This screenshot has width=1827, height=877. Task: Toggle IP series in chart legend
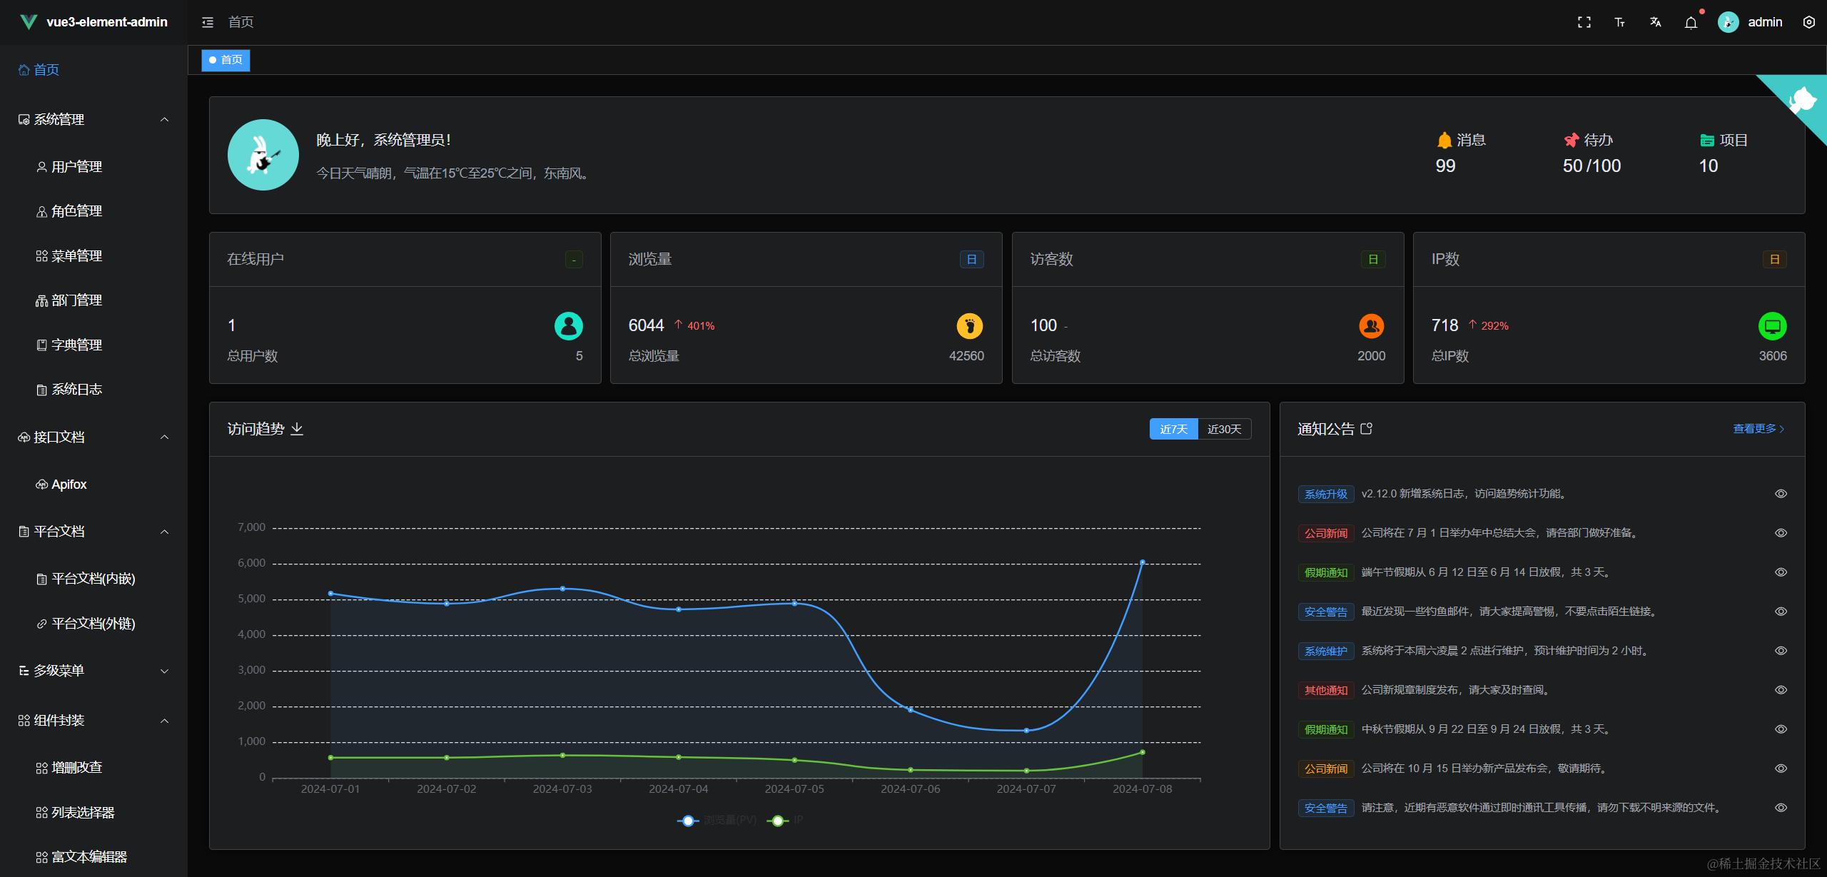[x=785, y=821]
